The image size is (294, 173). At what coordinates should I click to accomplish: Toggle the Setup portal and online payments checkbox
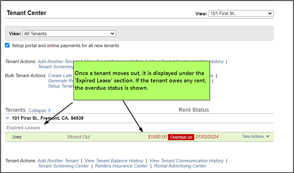pyautogui.click(x=7, y=45)
